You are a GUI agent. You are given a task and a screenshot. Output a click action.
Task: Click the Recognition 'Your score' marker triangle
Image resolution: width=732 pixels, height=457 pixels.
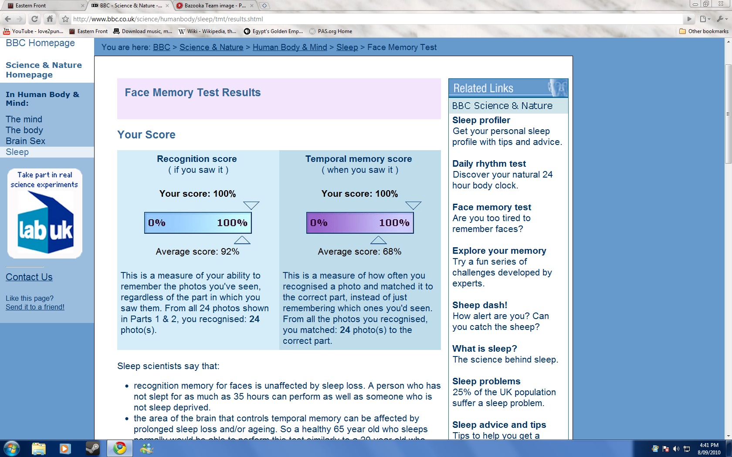(x=251, y=205)
